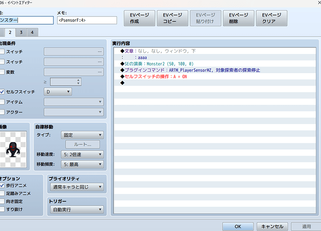Switch to event page tab 3
This screenshot has height=231, width=321.
click(x=21, y=33)
